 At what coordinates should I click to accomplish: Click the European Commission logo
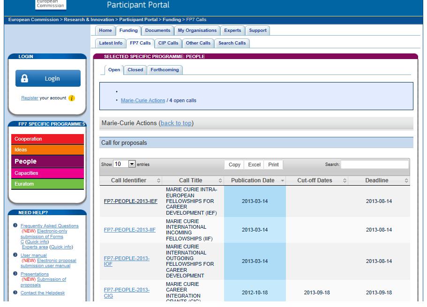point(51,4)
